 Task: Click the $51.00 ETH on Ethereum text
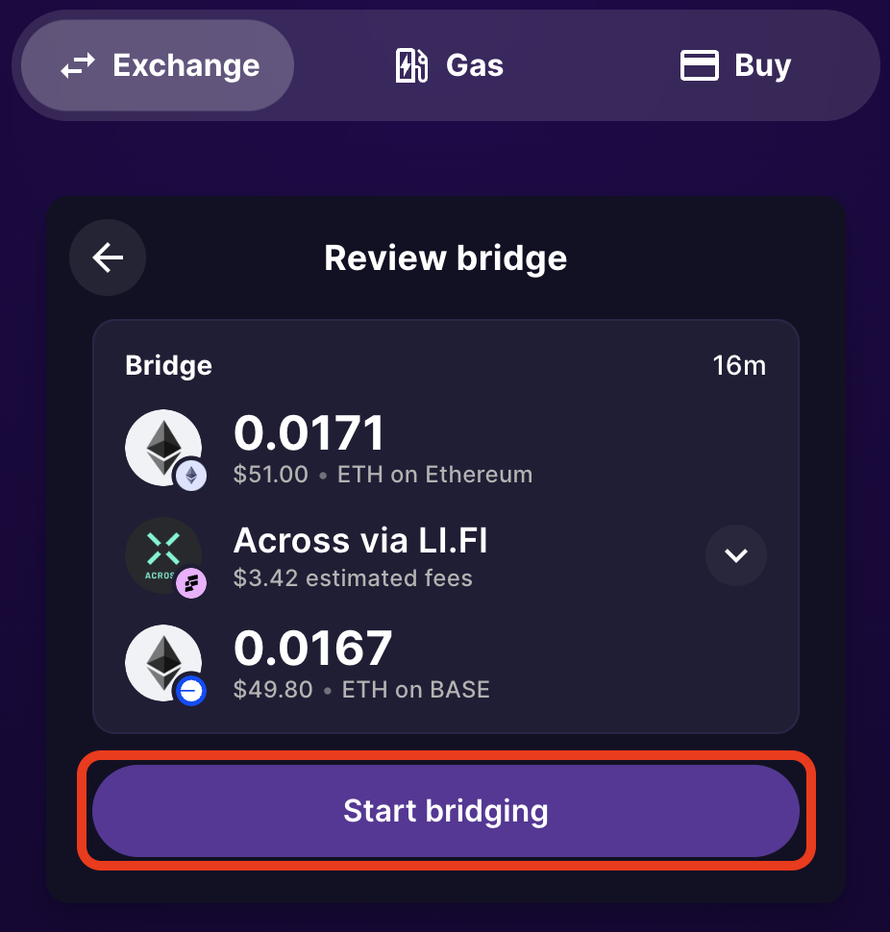383,475
